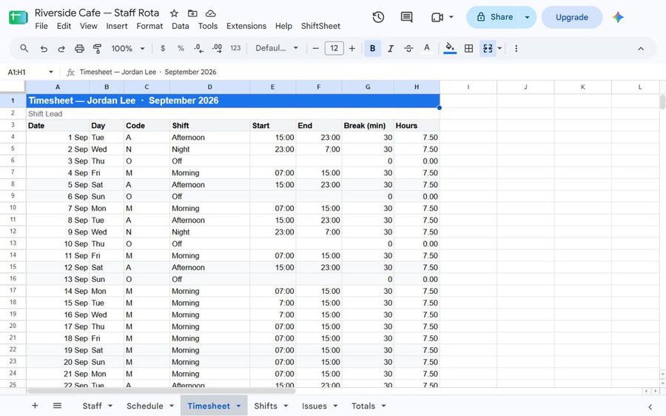Star the Riverside Cafe document

[x=174, y=13]
